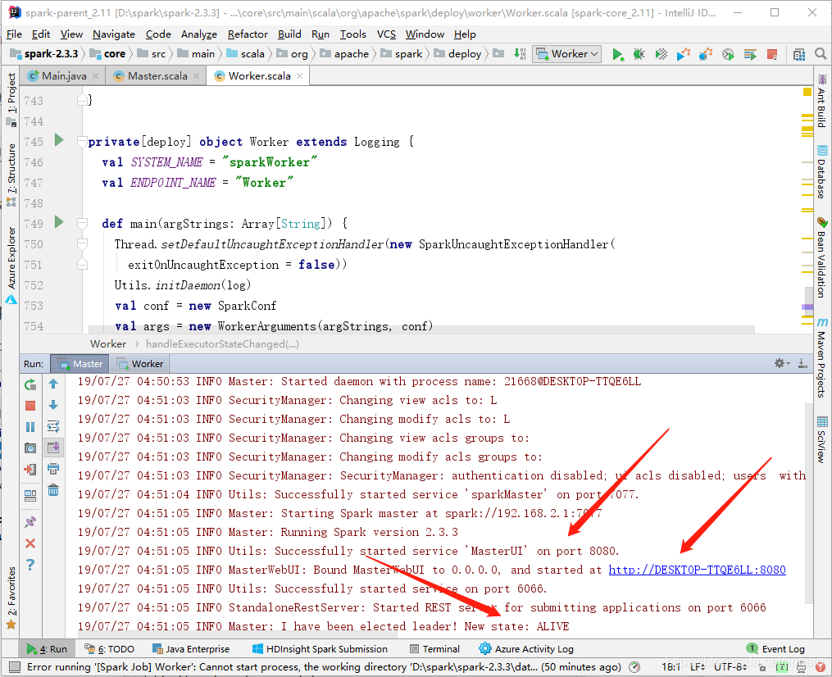Hide the Run tool window

[802, 363]
